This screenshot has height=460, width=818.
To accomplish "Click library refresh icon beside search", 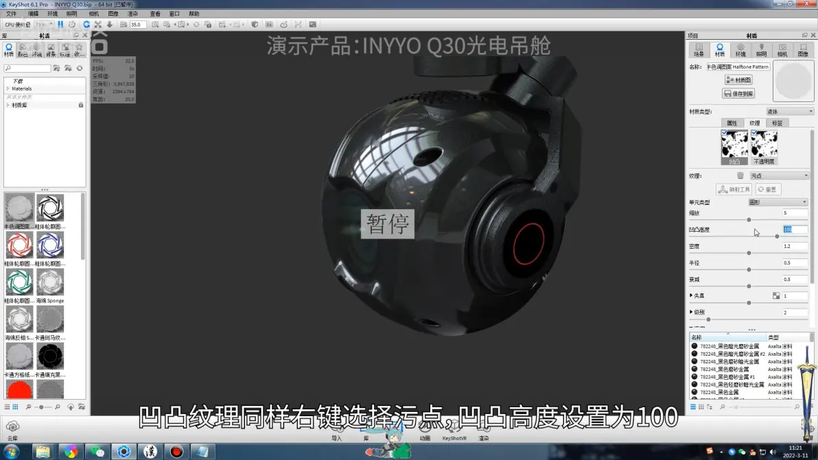I will [80, 69].
